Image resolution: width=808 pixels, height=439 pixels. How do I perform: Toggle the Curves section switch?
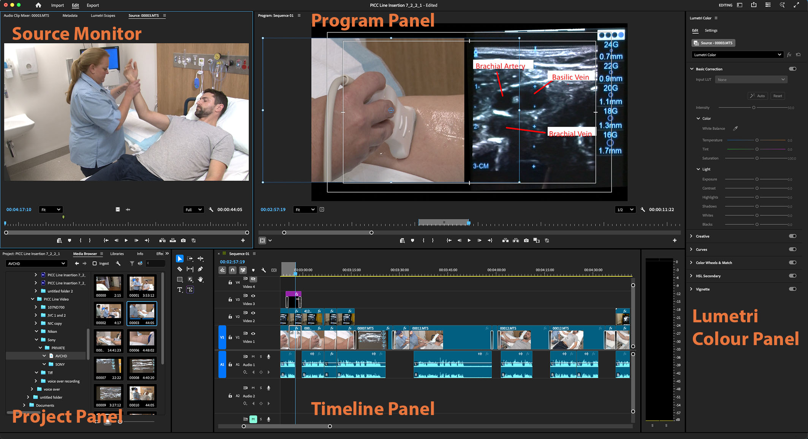coord(792,249)
